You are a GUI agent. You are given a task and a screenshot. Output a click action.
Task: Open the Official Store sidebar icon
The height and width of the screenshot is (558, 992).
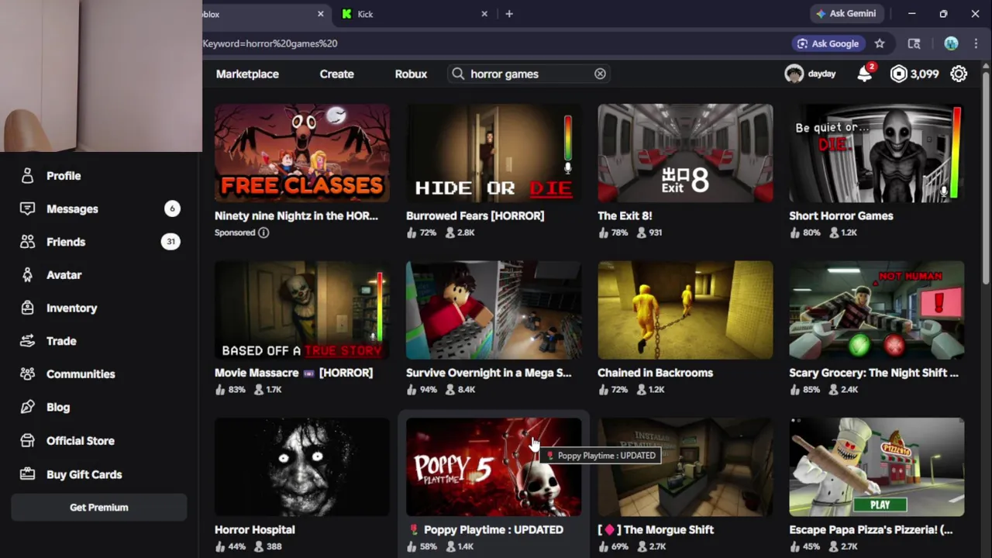point(27,440)
